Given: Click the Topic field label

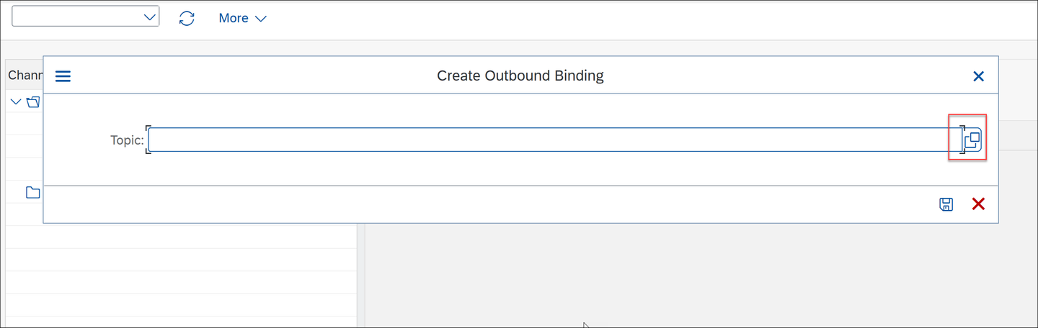Looking at the screenshot, I should (x=127, y=140).
